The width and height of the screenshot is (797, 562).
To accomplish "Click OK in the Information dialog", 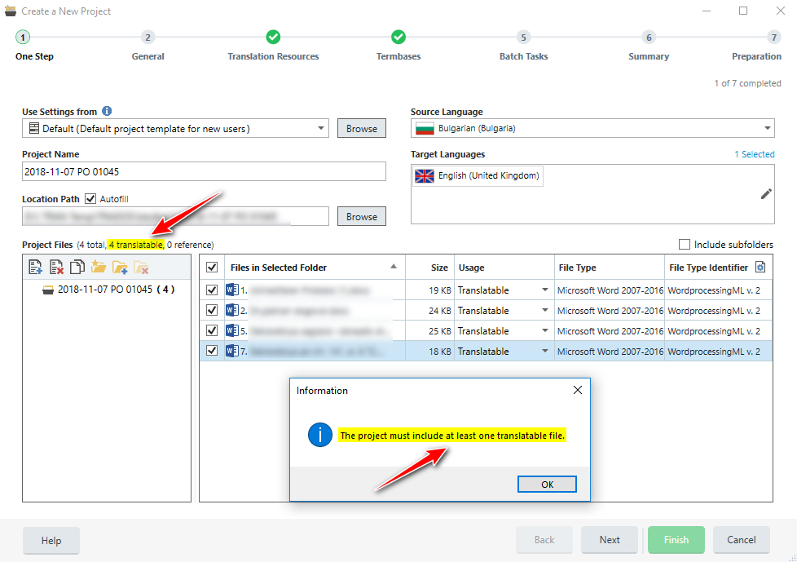I will (x=547, y=485).
